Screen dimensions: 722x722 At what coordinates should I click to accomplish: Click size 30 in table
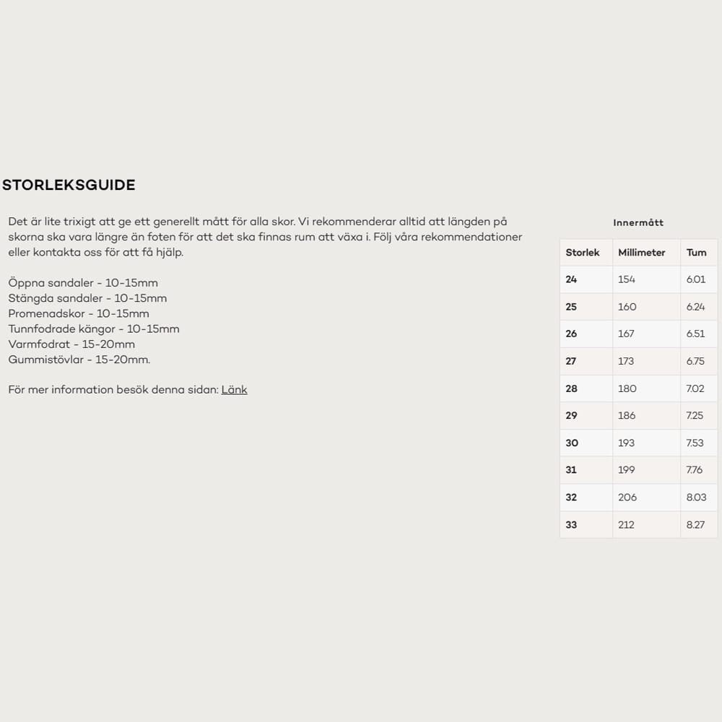click(572, 443)
